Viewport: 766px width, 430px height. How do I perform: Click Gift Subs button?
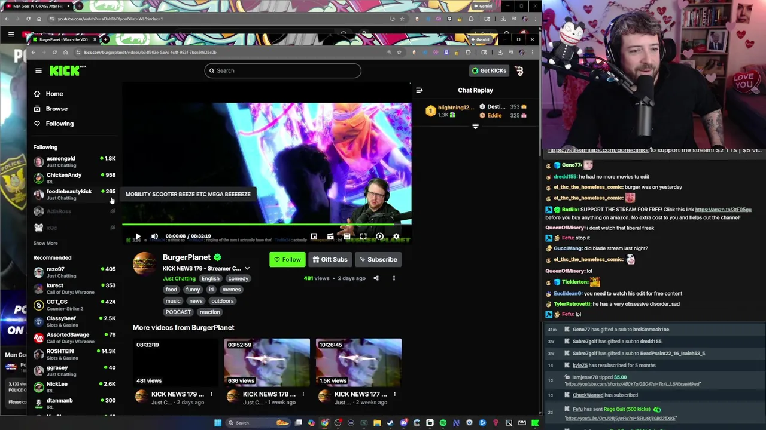point(330,260)
